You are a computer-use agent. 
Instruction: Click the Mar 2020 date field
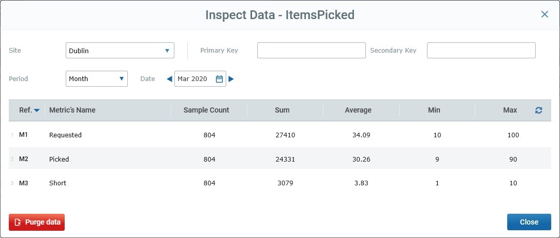[200, 79]
